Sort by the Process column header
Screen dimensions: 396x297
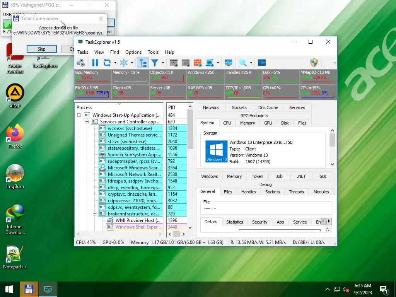[119, 108]
